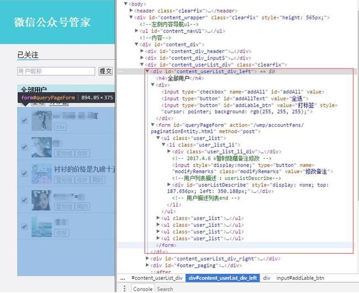Viewport: 359px width, 293px height.
Task: Collapse the body element node
Action: pyautogui.click(x=126, y=4)
